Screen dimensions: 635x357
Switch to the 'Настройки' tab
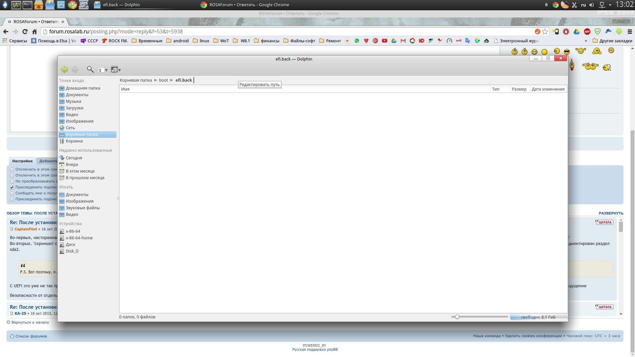pos(22,161)
